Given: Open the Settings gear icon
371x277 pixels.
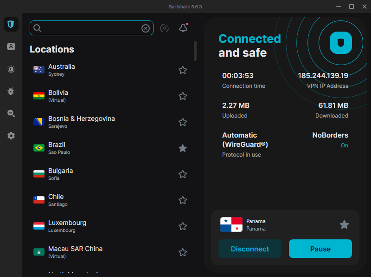Looking at the screenshot, I should coord(11,136).
